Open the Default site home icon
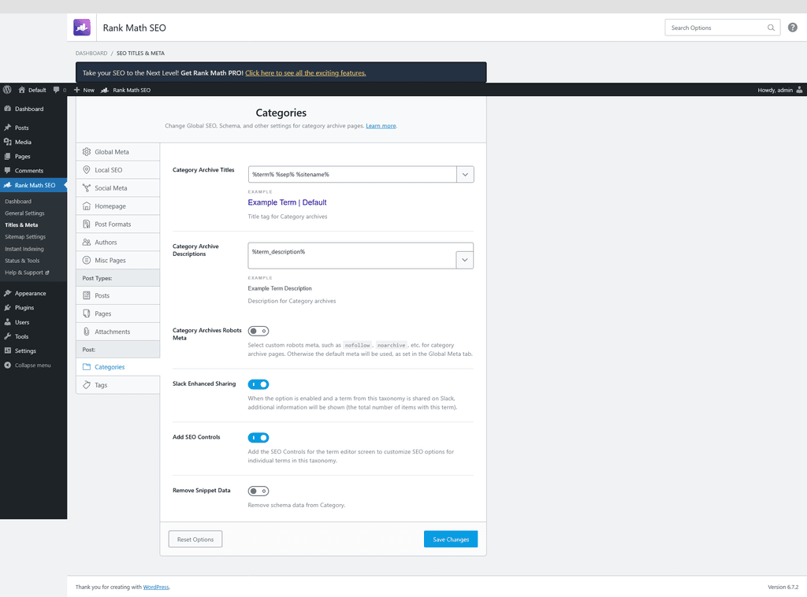The image size is (807, 597). [x=21, y=90]
